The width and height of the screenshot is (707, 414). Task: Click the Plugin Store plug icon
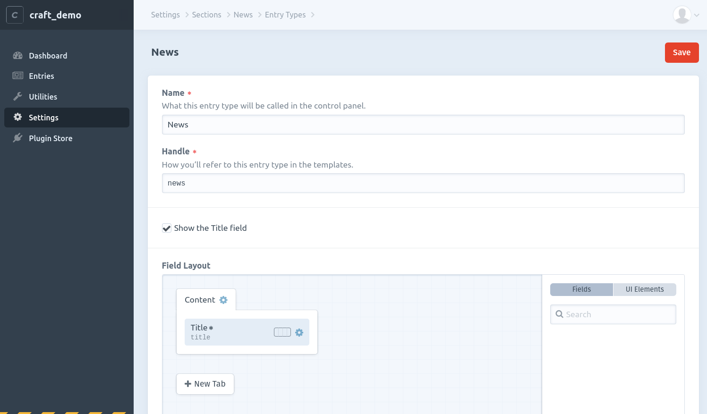pyautogui.click(x=18, y=138)
